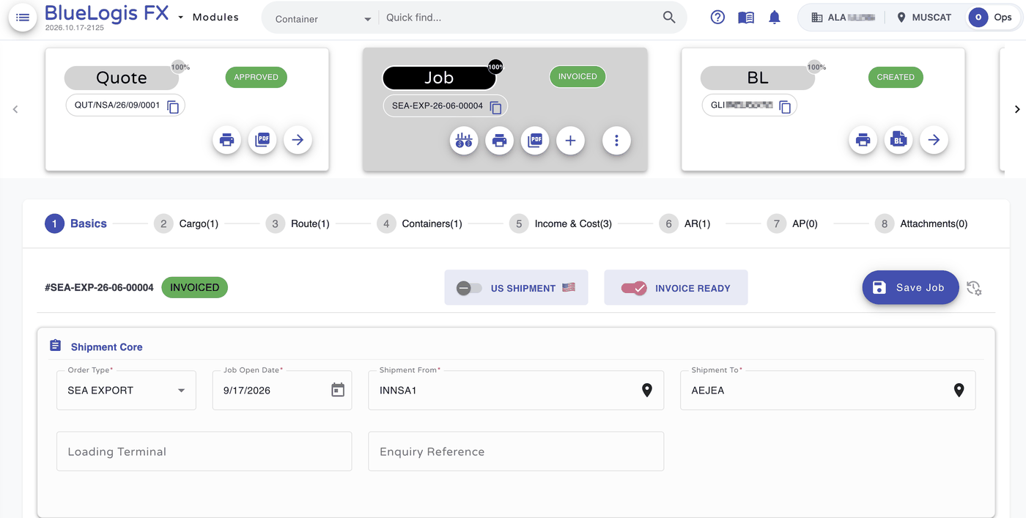This screenshot has width=1026, height=518.
Task: Expand the Modules dropdown
Action: tap(210, 17)
